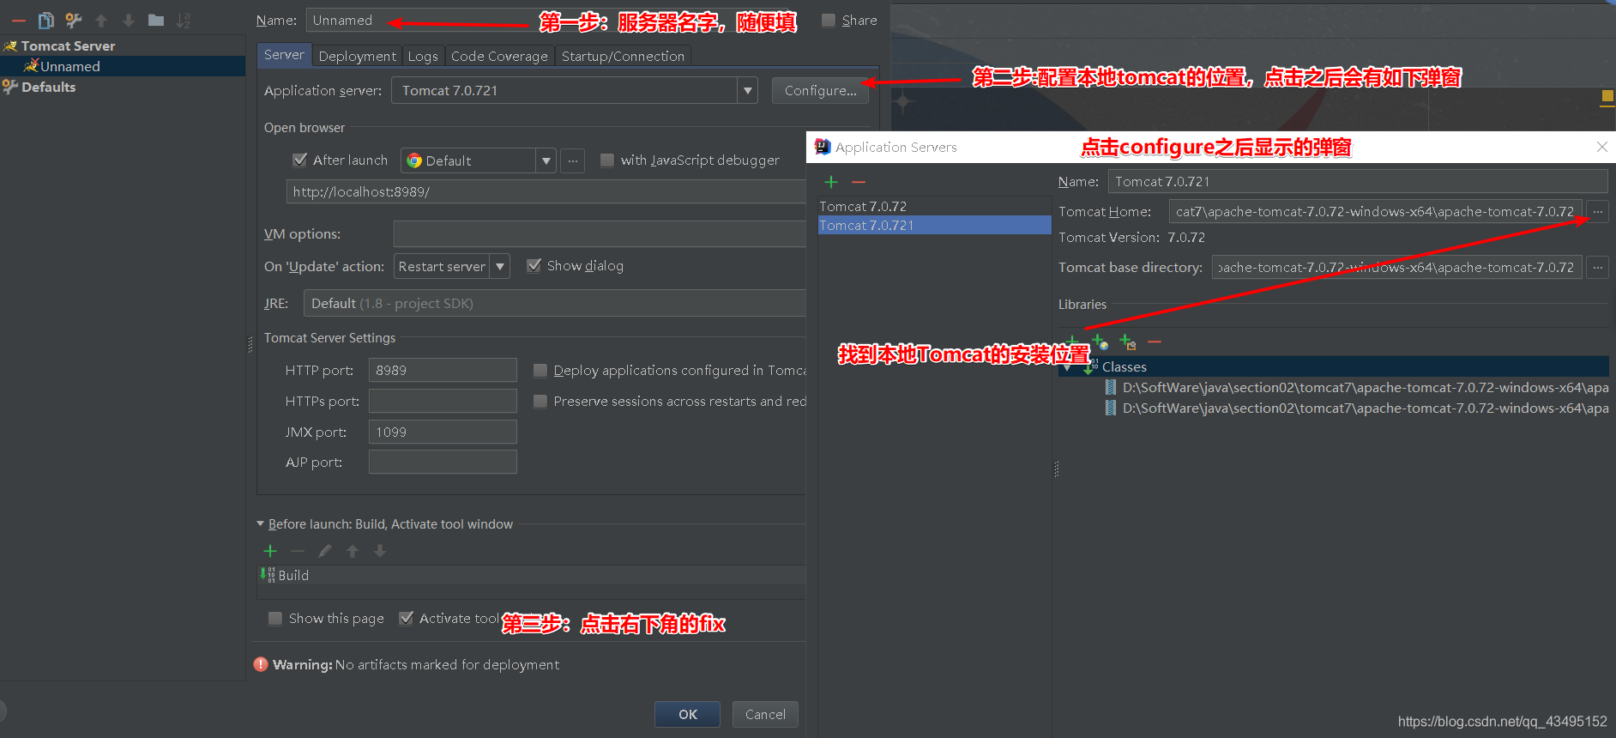Click the HTTPs port field
Viewport: 1616px width, 738px height.
click(443, 401)
